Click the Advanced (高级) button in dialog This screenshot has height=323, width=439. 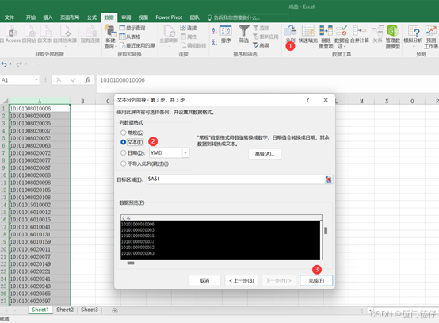[x=265, y=154]
